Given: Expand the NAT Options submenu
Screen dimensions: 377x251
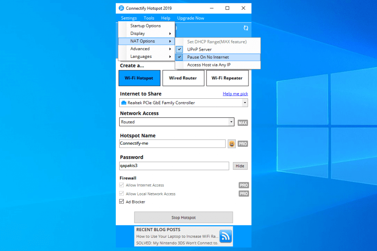Looking at the screenshot, I should tap(146, 41).
